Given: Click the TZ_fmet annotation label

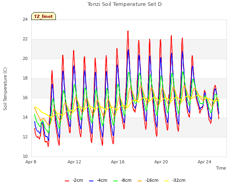Looking at the screenshot, I should tap(43, 16).
